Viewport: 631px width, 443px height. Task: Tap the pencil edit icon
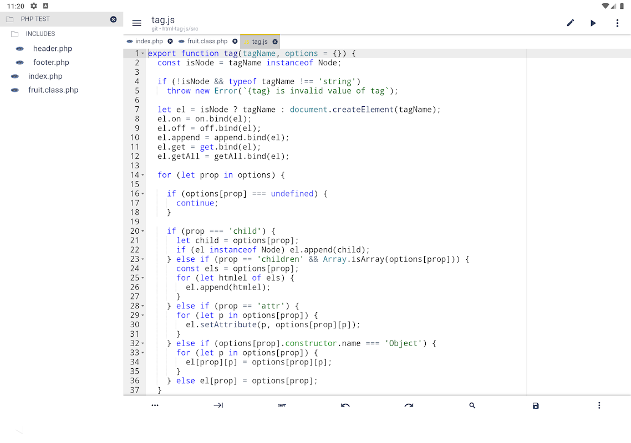(x=570, y=23)
